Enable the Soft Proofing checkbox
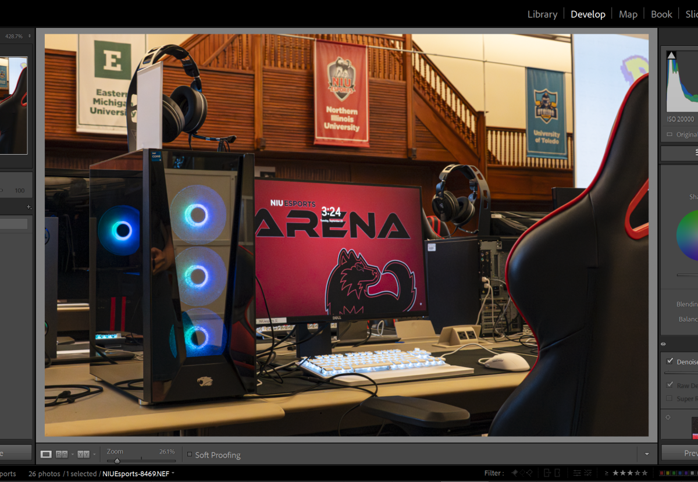 point(190,455)
